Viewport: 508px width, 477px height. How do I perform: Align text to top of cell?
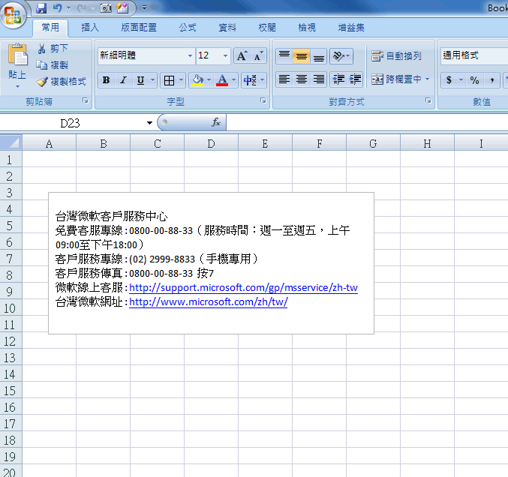284,55
